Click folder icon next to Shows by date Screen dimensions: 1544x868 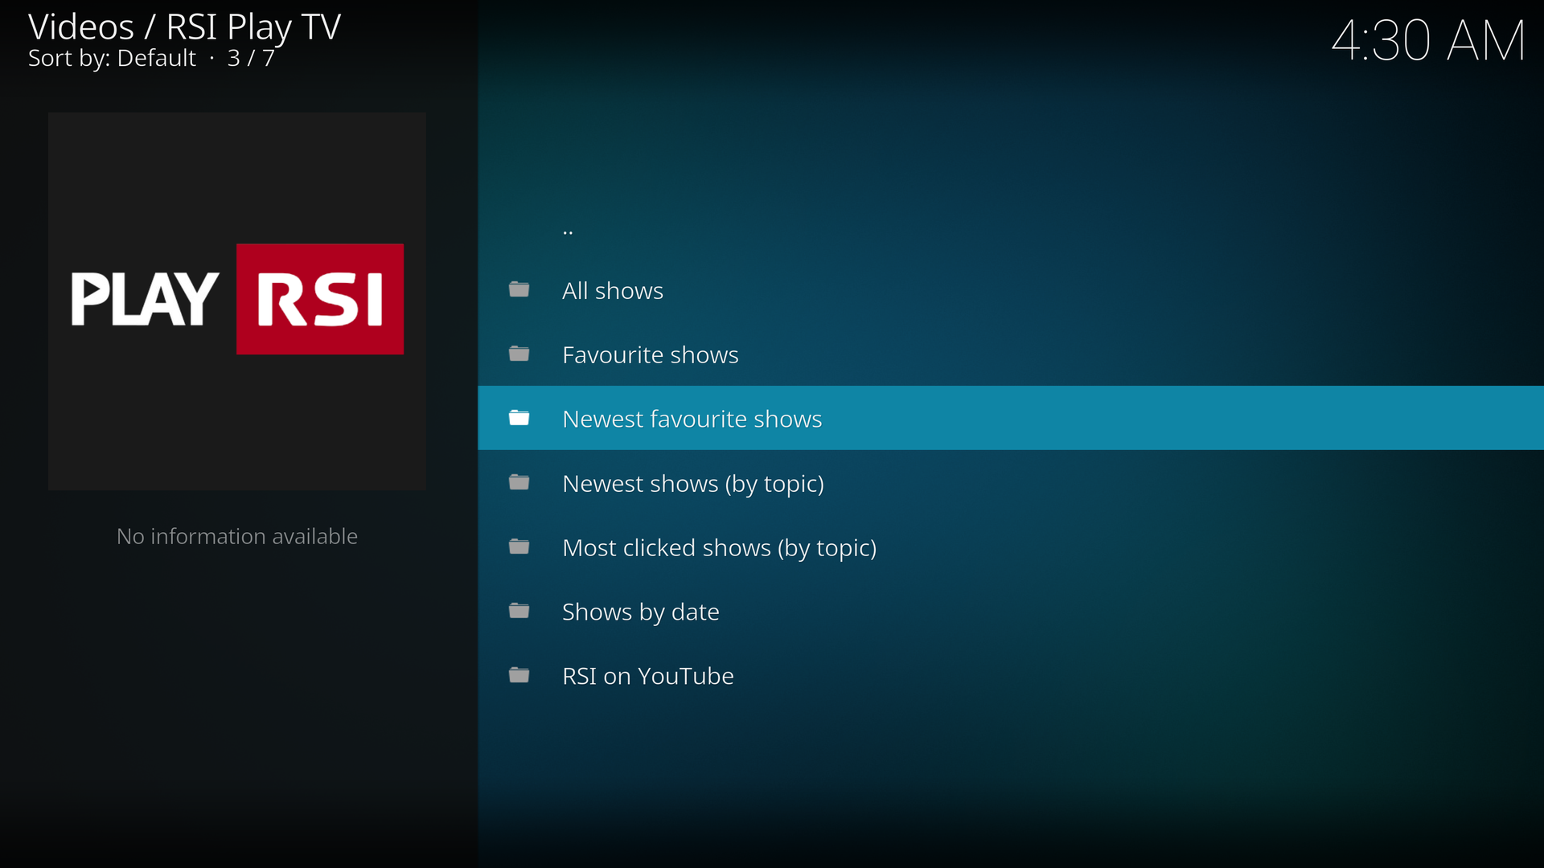[519, 611]
